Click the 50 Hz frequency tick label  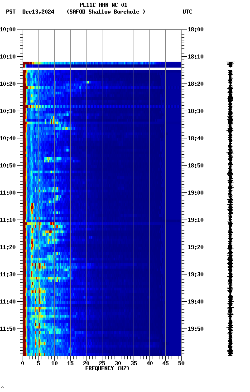(x=181, y=363)
